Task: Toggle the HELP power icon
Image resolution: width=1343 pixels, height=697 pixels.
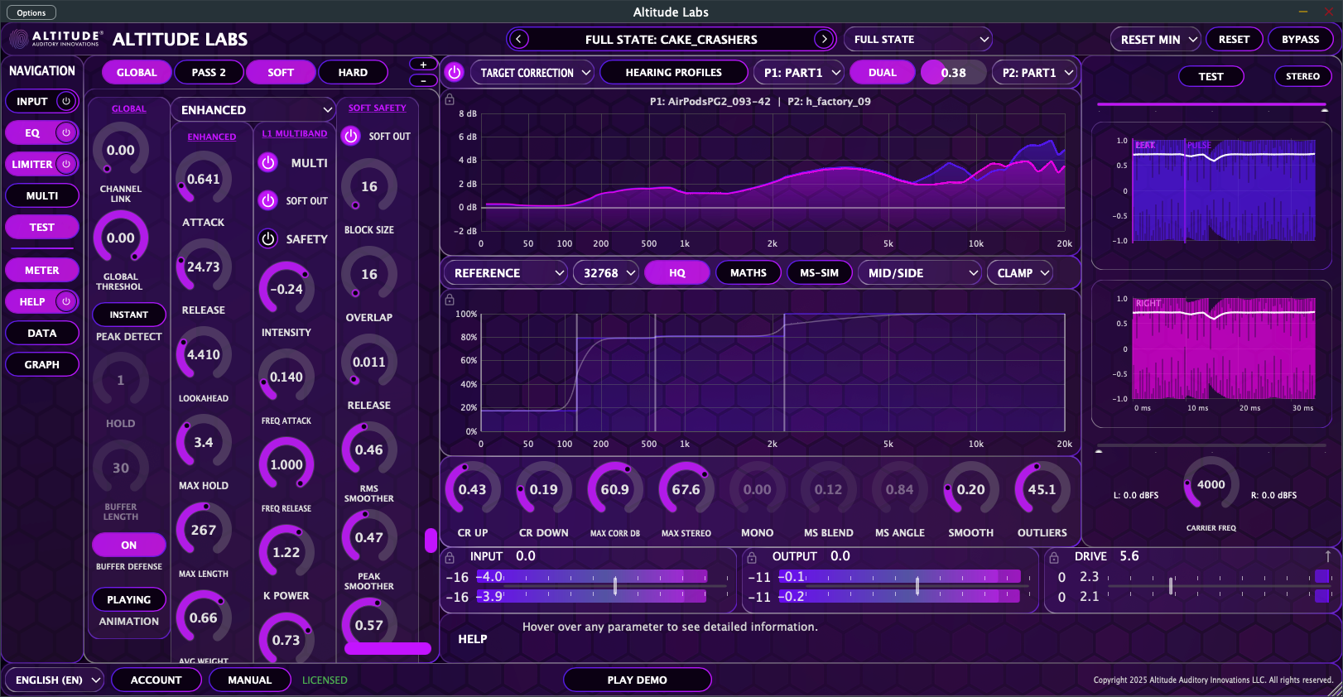Action: click(x=66, y=301)
